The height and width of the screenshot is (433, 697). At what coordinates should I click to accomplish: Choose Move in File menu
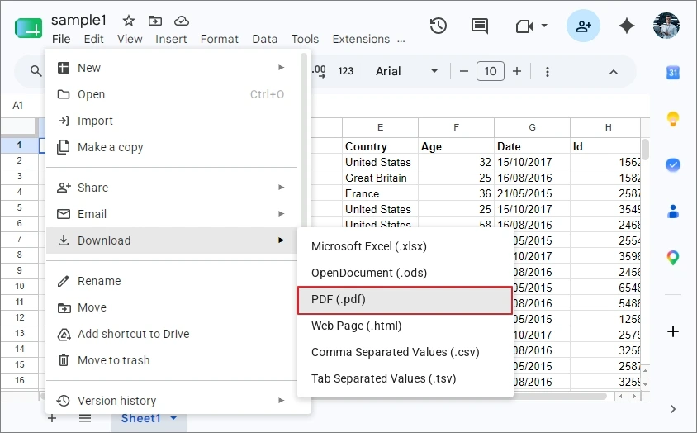(172, 307)
